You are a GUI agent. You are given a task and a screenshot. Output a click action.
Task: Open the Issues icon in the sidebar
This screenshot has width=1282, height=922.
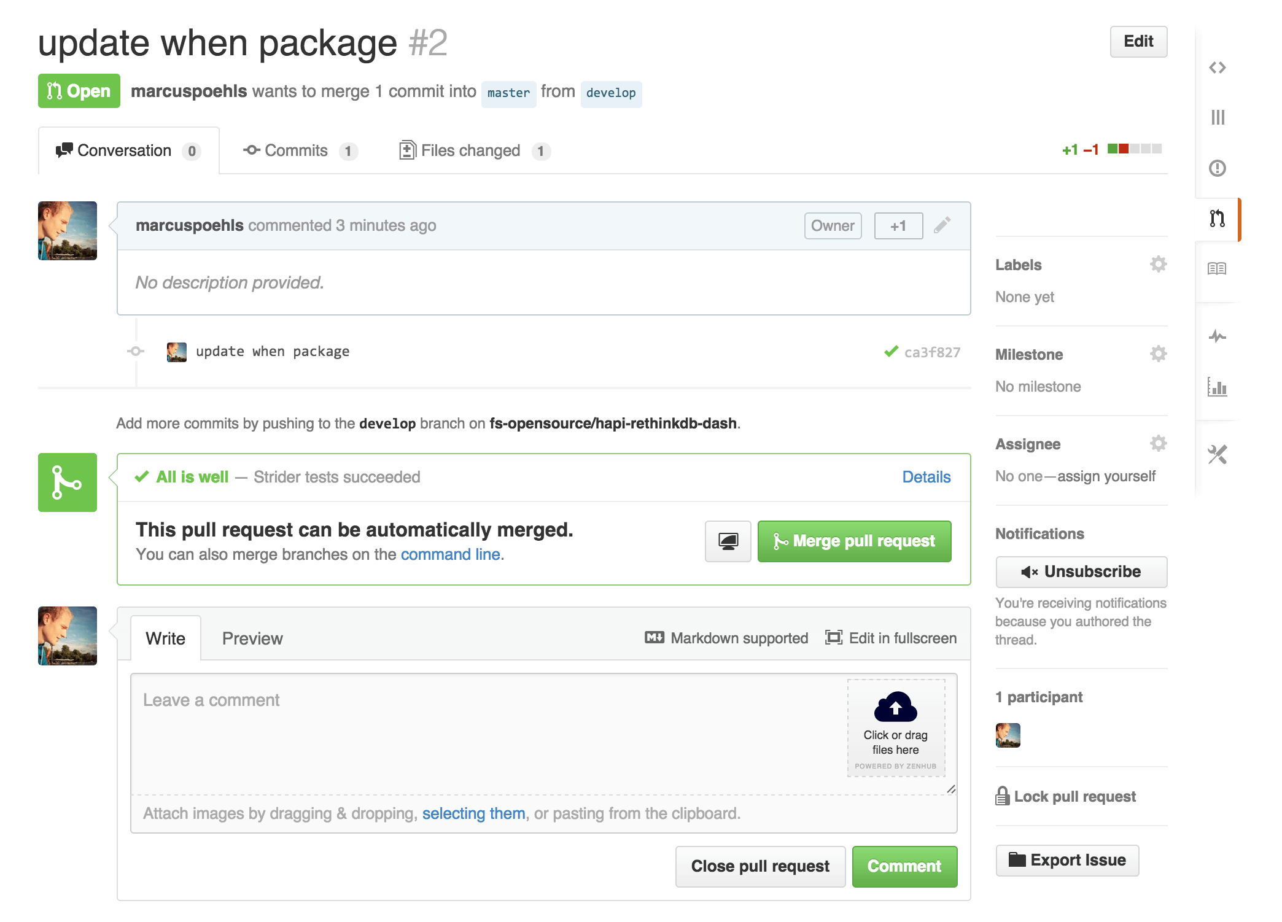pyautogui.click(x=1218, y=167)
